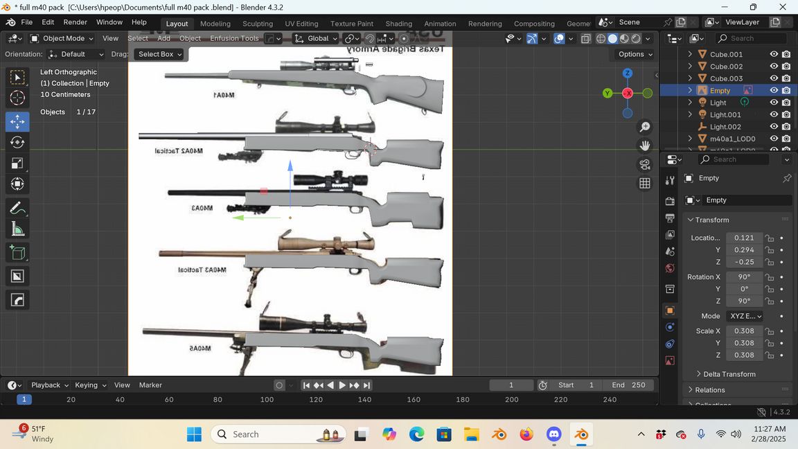Viewport: 798px width, 449px height.
Task: Click the camera view icon in viewport
Action: 645,164
